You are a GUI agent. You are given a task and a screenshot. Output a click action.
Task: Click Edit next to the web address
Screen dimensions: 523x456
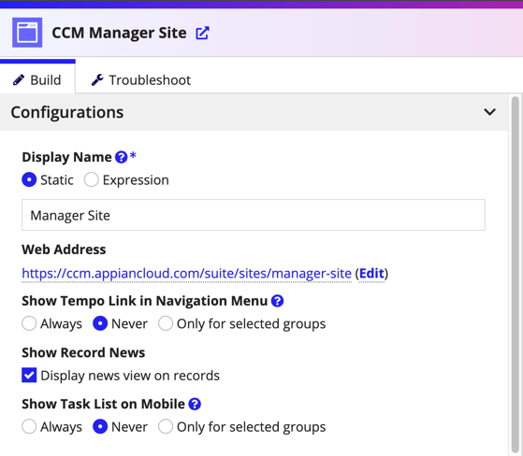click(371, 274)
